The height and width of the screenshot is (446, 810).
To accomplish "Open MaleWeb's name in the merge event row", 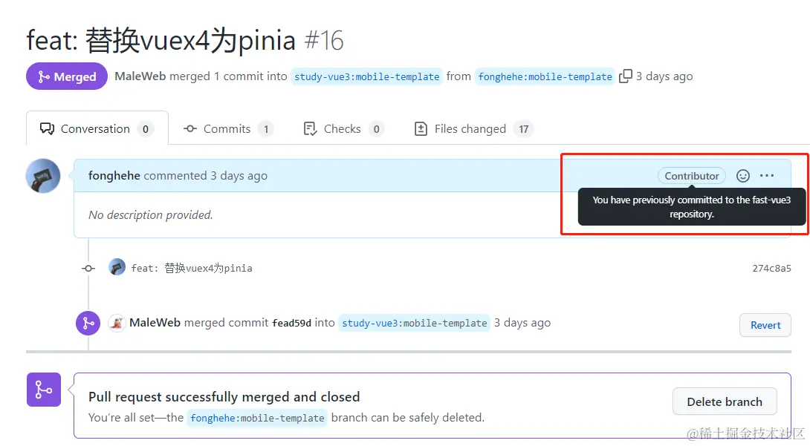I will pos(155,323).
